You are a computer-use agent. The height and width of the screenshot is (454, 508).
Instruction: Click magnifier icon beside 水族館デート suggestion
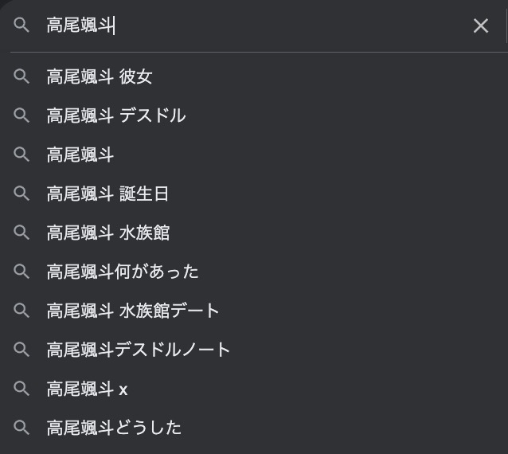21,310
